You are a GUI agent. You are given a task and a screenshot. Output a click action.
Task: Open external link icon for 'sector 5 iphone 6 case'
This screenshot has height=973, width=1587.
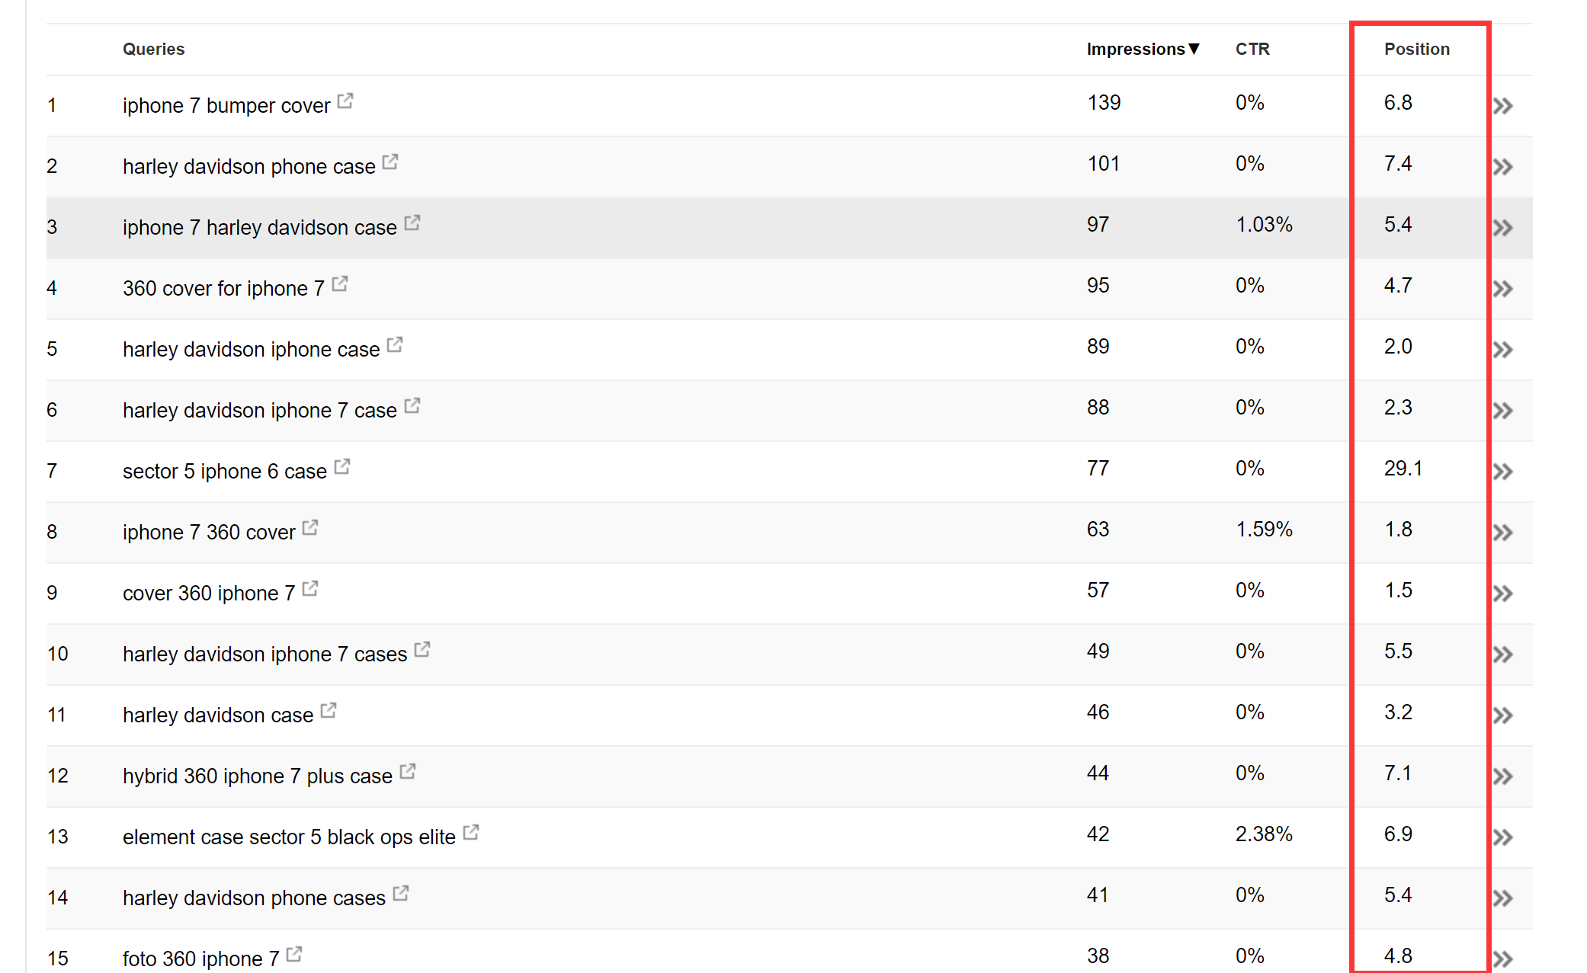(x=342, y=466)
